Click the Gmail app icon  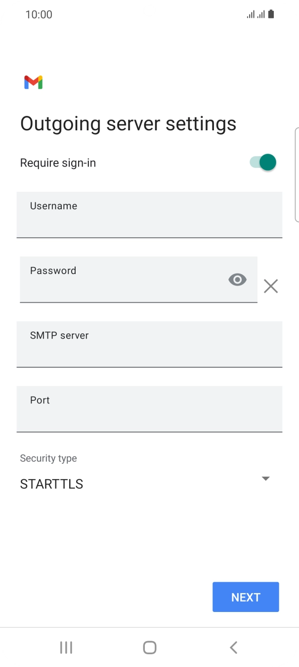(x=32, y=82)
